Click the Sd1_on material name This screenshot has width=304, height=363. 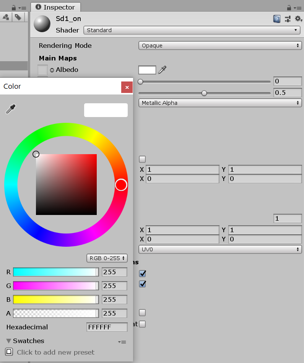(x=68, y=19)
